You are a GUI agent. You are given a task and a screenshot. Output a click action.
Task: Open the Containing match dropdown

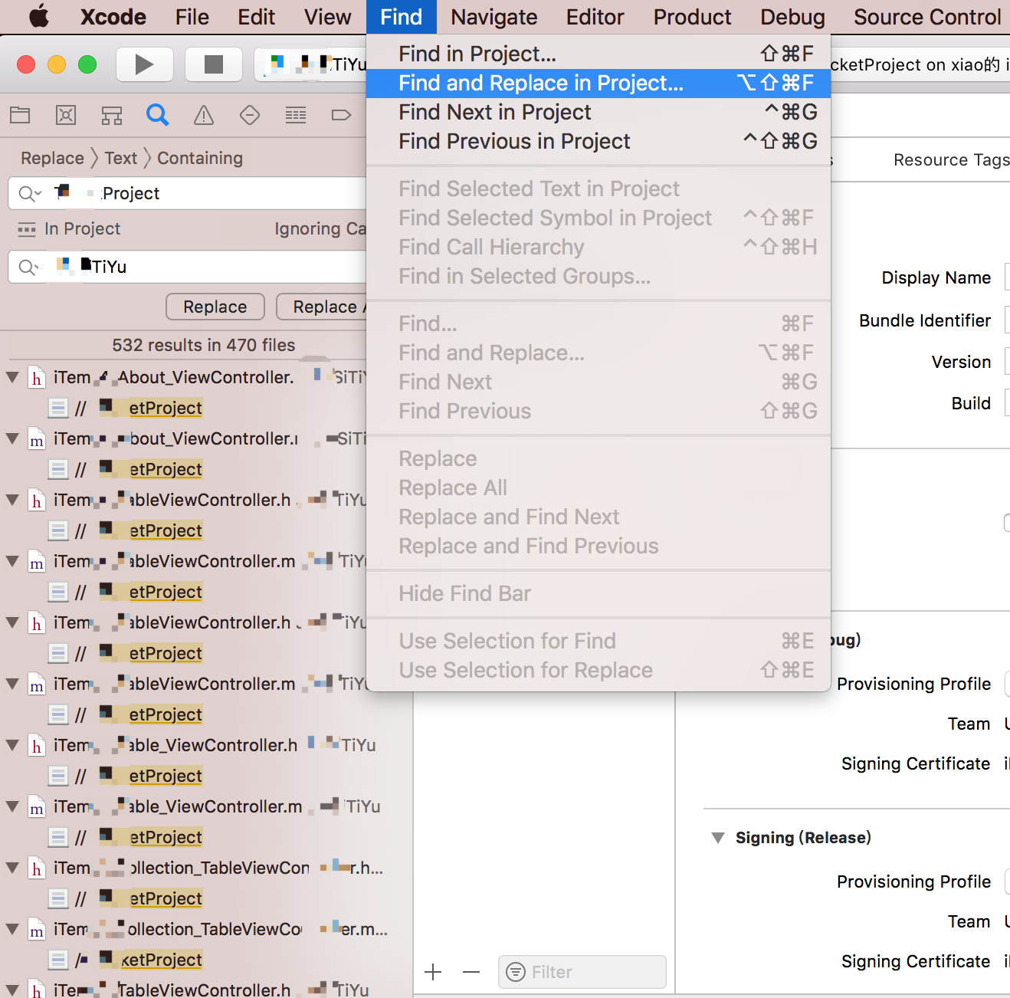pyautogui.click(x=200, y=158)
